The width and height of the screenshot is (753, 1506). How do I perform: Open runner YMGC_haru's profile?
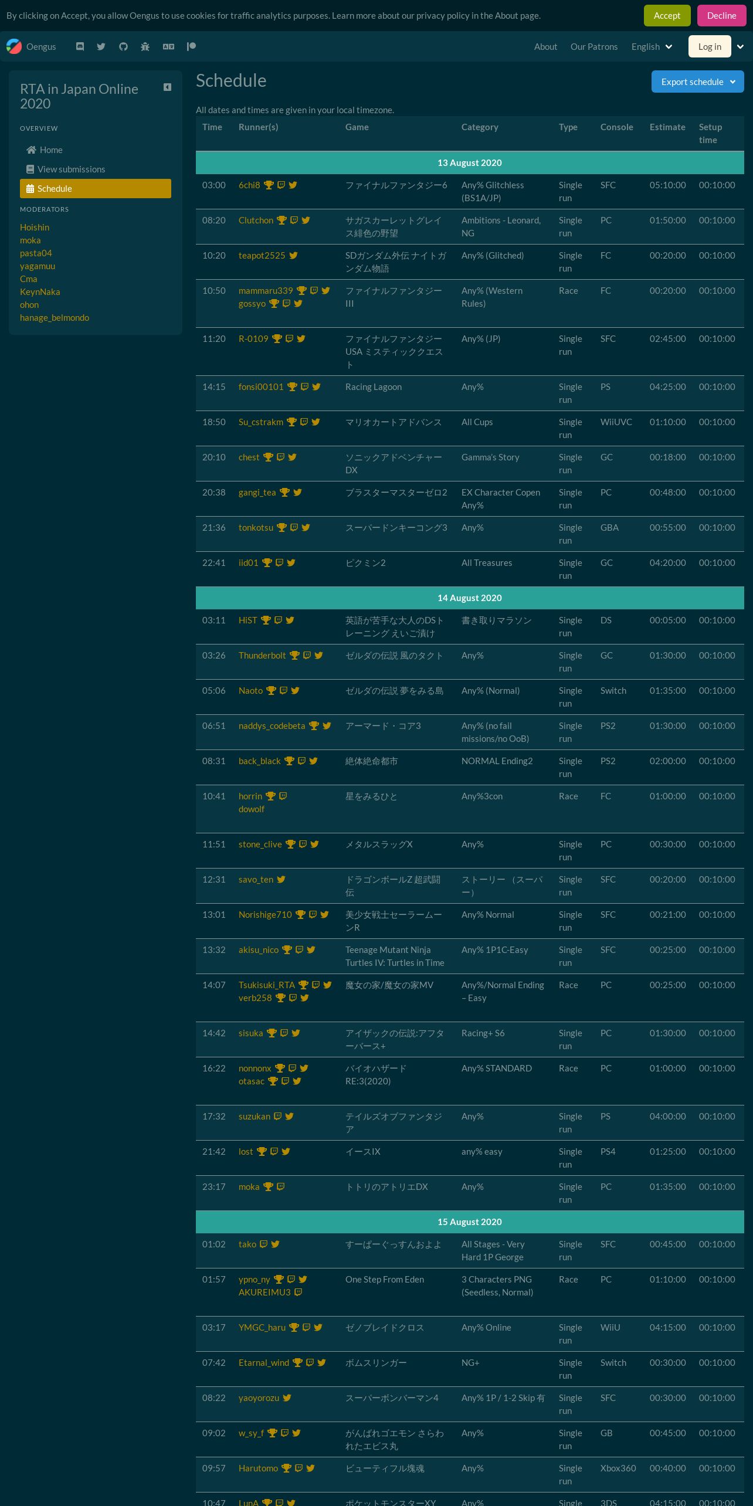(x=262, y=1327)
